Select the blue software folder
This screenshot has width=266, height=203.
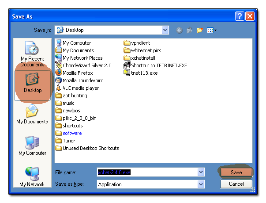coord(72,133)
